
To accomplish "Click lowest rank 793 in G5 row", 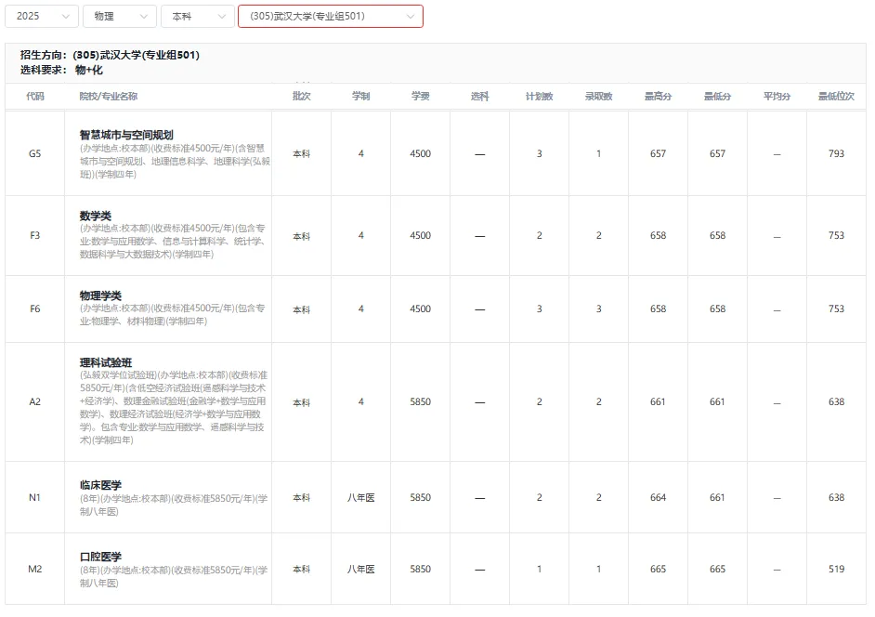I will click(x=836, y=153).
